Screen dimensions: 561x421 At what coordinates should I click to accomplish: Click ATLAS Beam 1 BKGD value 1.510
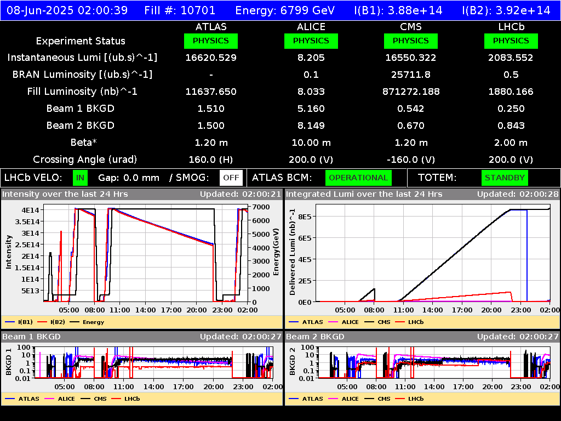coord(211,109)
